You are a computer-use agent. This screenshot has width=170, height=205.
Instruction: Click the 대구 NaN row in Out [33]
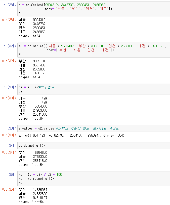click(x=33, y=98)
